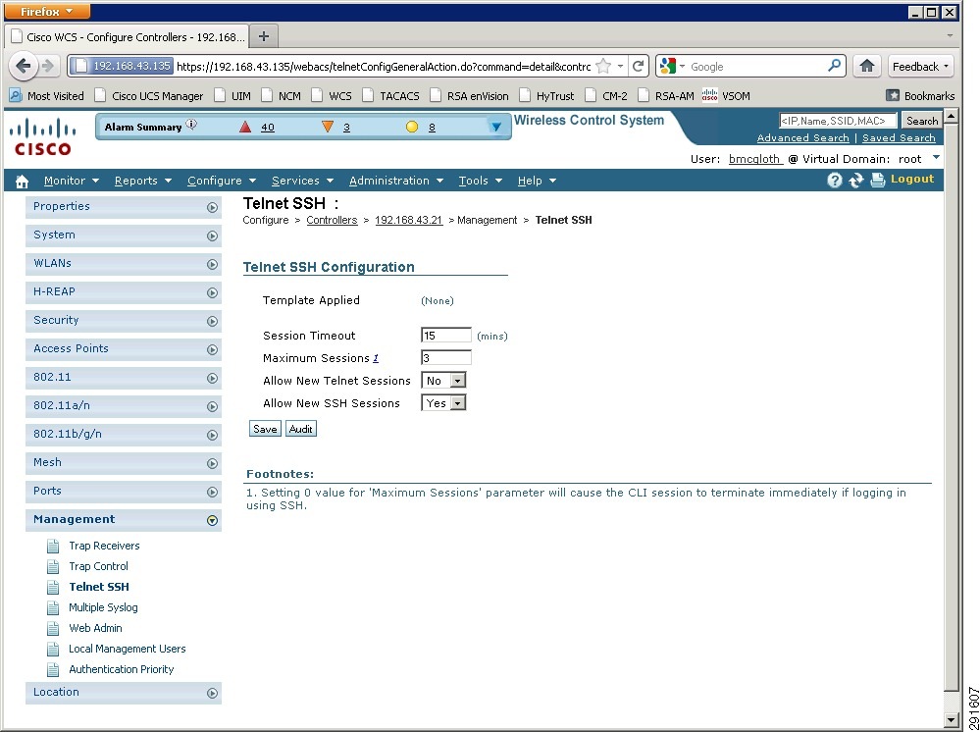Collapse the Management sidebar section
Viewport: 980px width, 732px height.
tap(213, 521)
